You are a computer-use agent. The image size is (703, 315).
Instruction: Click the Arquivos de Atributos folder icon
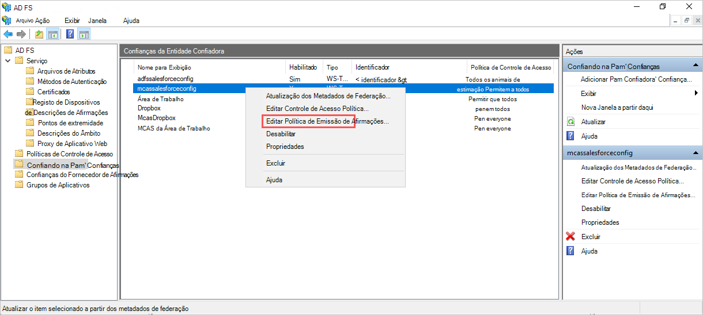coord(30,71)
